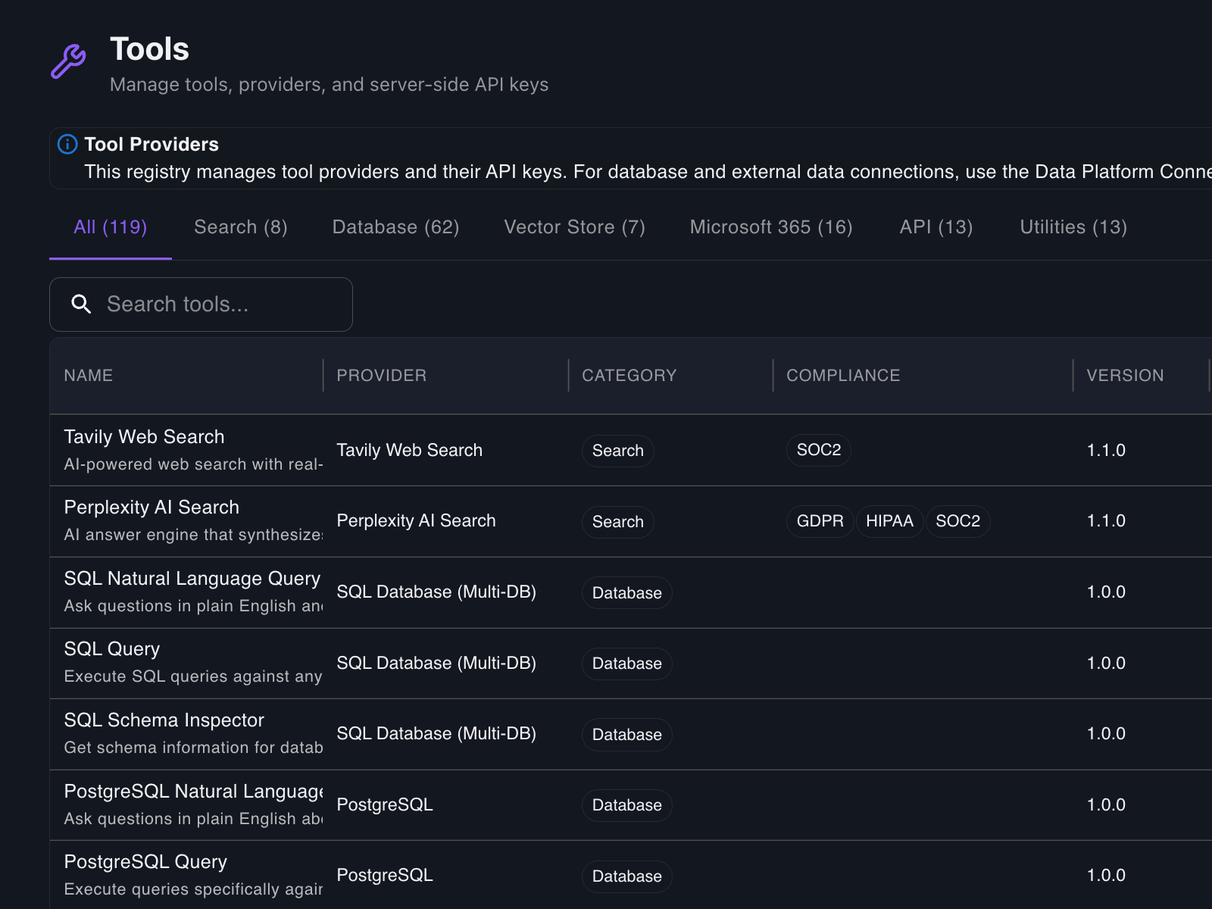Click SOC2 compliance badge in Tavily row
The image size is (1212, 909).
819,450
